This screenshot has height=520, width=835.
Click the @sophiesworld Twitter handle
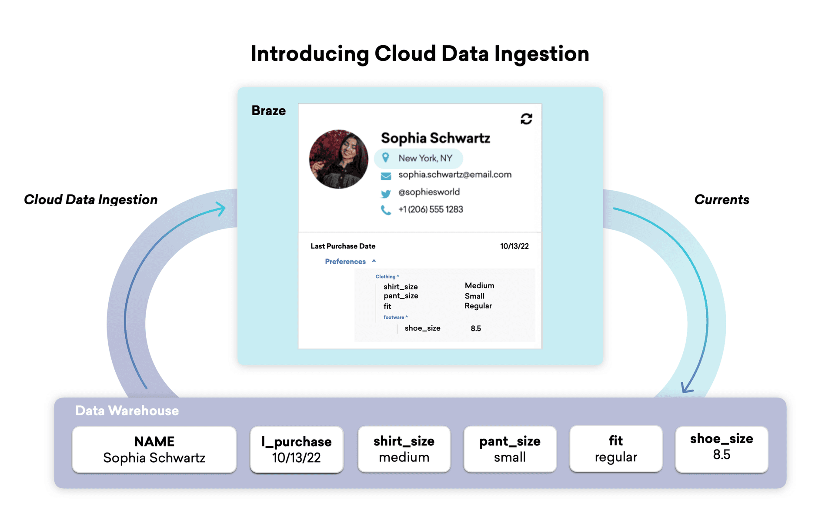pyautogui.click(x=429, y=192)
